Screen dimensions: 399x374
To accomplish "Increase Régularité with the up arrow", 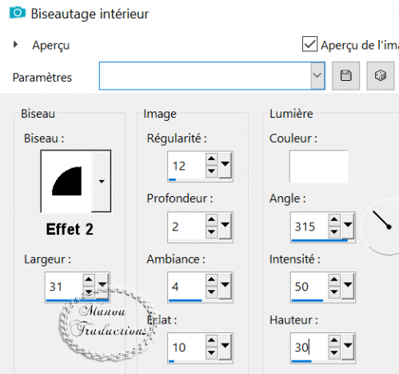I will (211, 159).
